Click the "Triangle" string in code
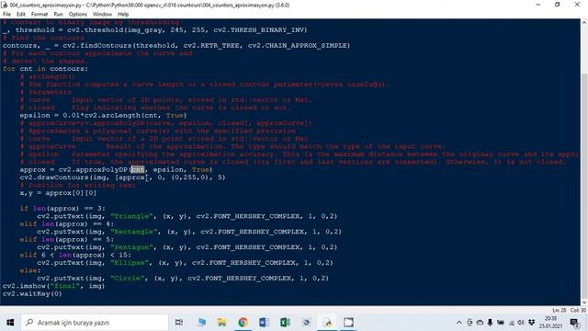The width and height of the screenshot is (588, 331). pos(132,216)
